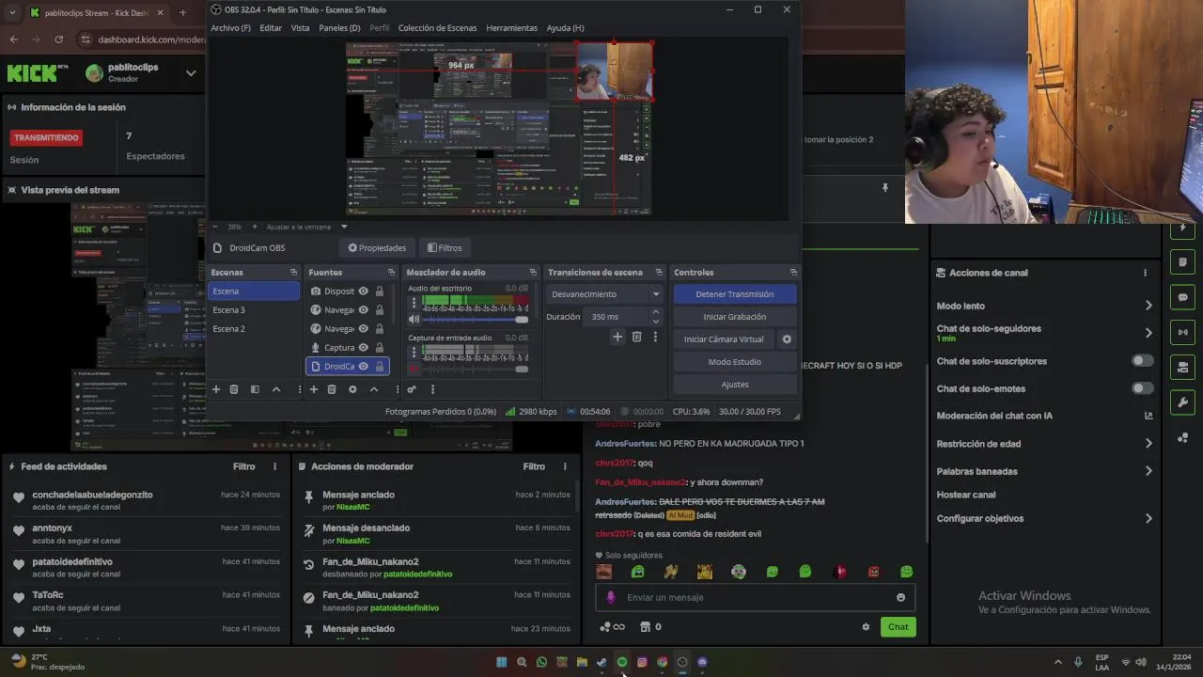The height and width of the screenshot is (677, 1203).
Task: Delete selected scene using Escenas trash icon
Action: click(234, 389)
